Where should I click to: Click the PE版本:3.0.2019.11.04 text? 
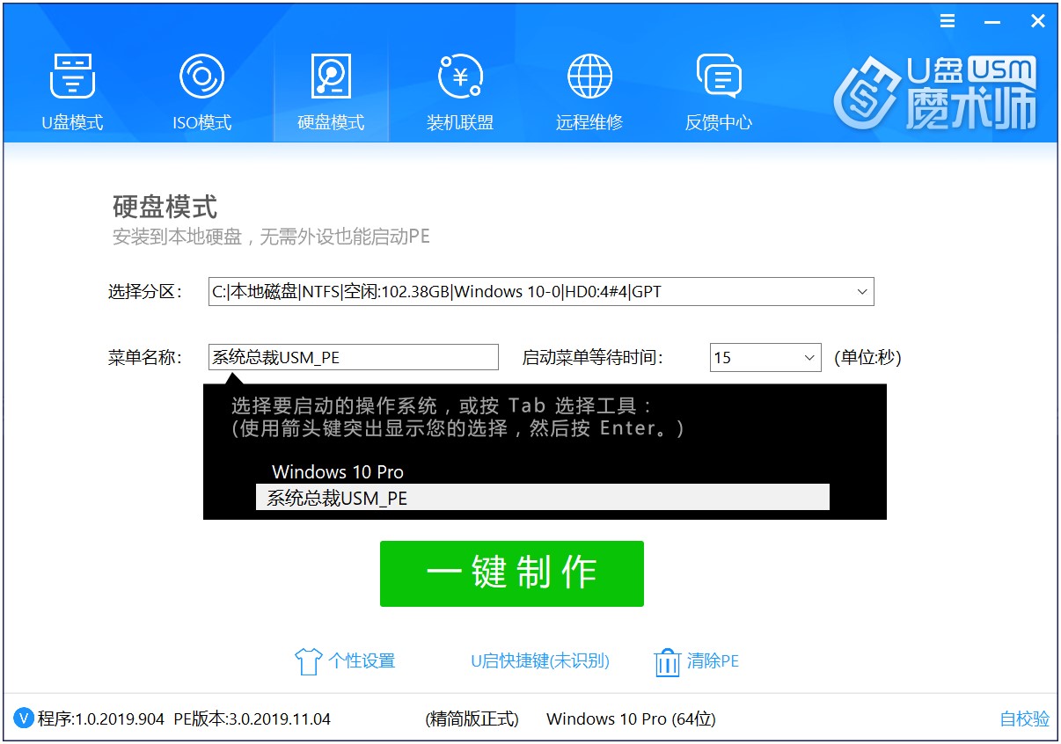tap(252, 718)
